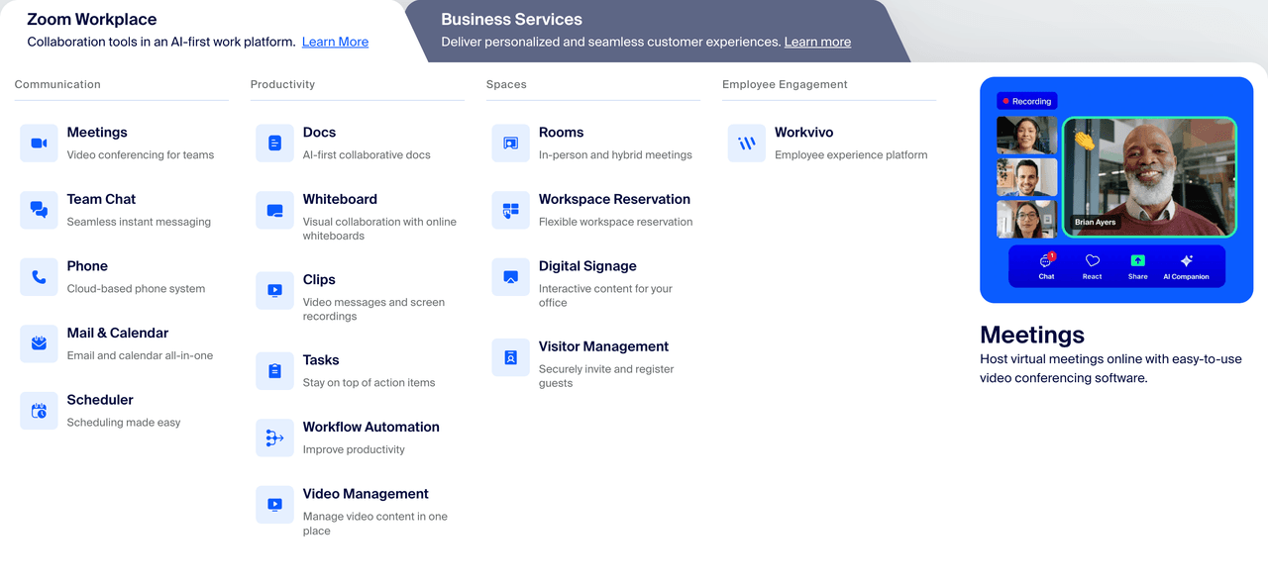Click the Workspace Reservation icon
Screen dimensions: 1268x582
510,210
